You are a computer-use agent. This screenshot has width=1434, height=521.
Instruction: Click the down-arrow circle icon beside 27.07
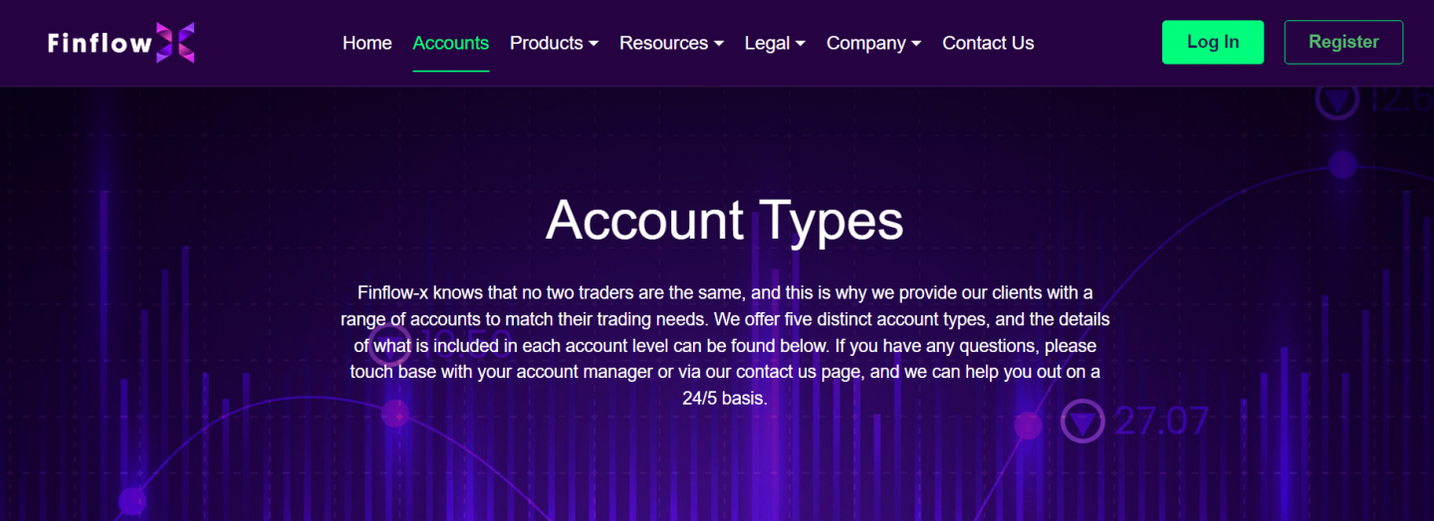coord(1081,422)
